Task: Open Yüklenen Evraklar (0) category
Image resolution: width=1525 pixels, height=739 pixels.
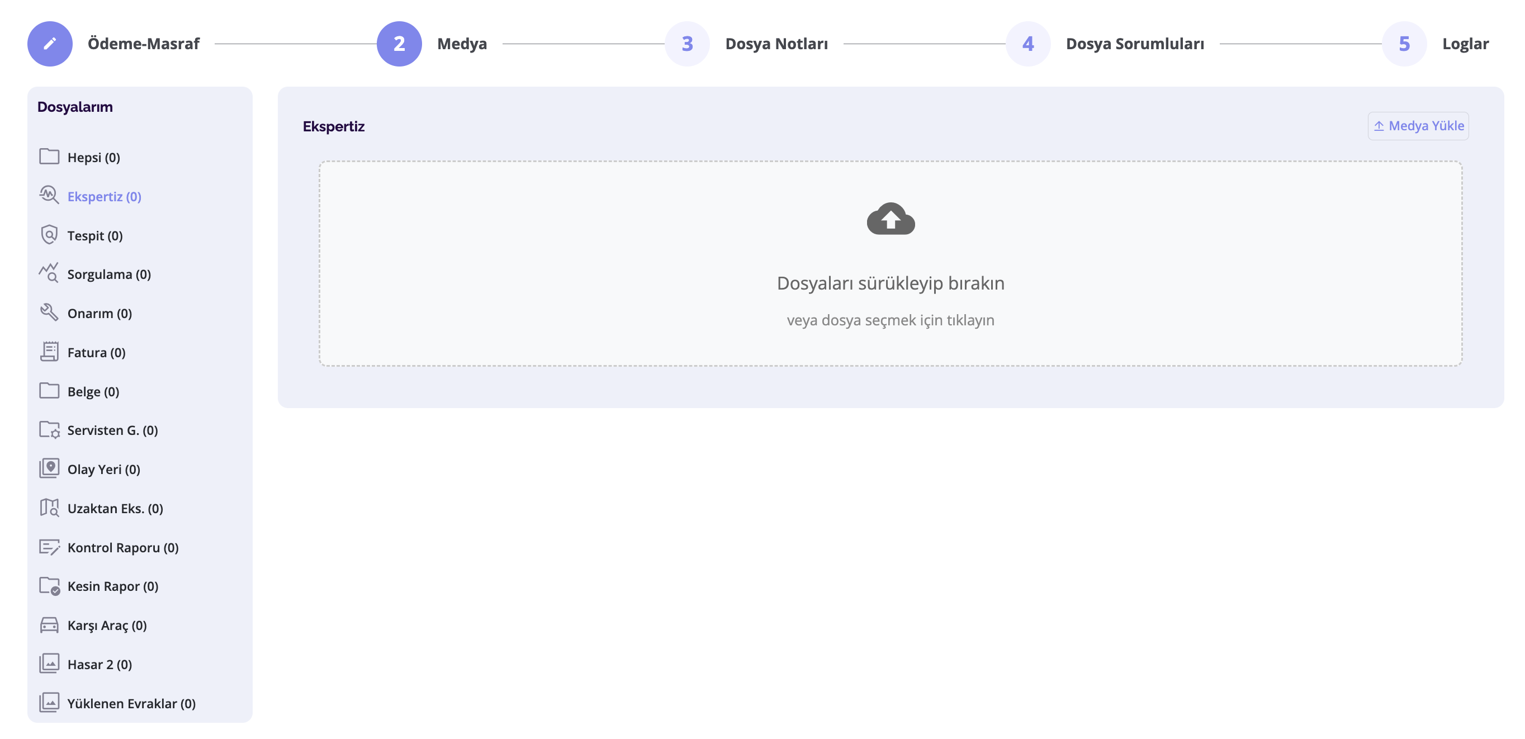Action: point(131,703)
